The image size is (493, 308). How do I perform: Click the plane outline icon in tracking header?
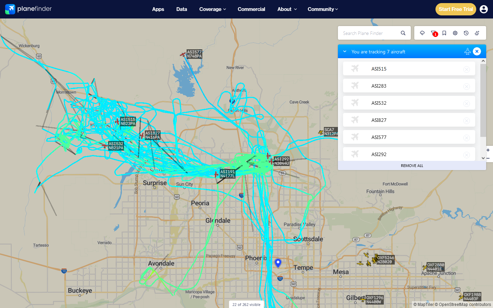coord(467,51)
